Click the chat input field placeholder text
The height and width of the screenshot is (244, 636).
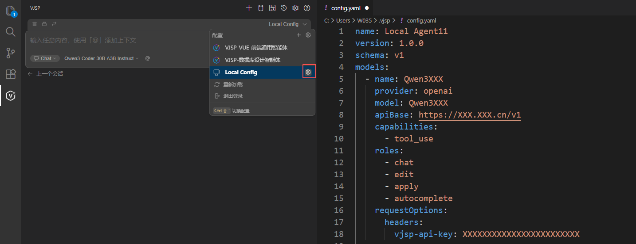click(83, 40)
